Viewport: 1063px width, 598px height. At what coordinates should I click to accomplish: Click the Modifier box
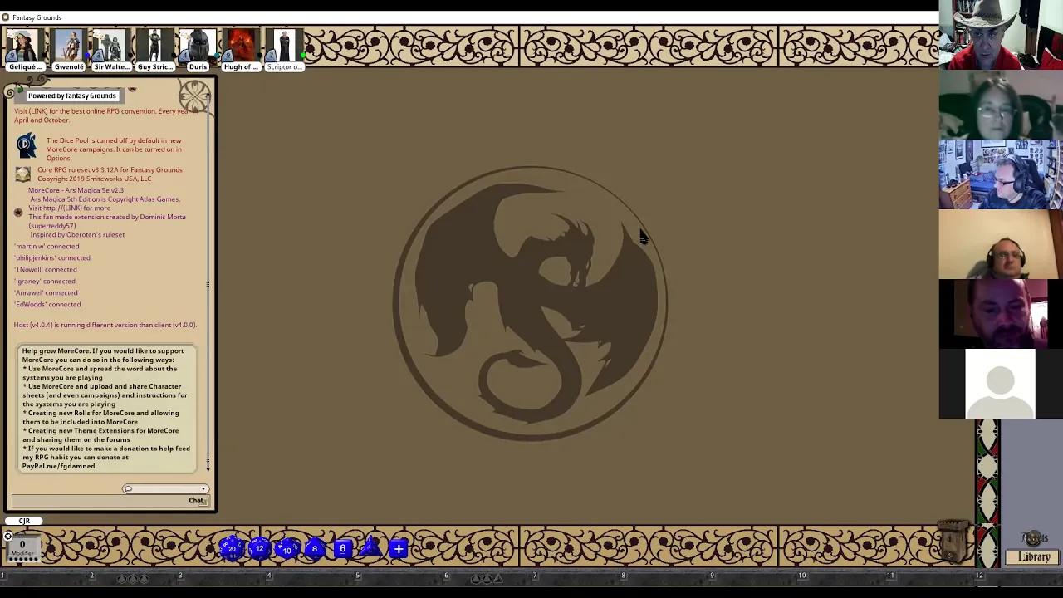click(22, 548)
